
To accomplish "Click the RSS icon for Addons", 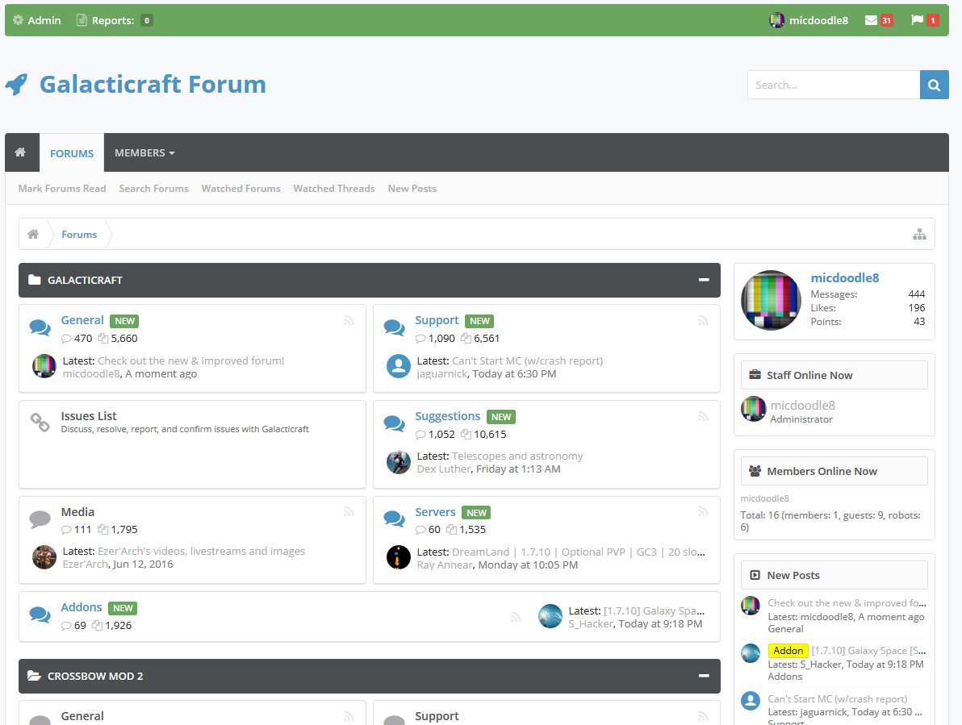I will pos(516,616).
